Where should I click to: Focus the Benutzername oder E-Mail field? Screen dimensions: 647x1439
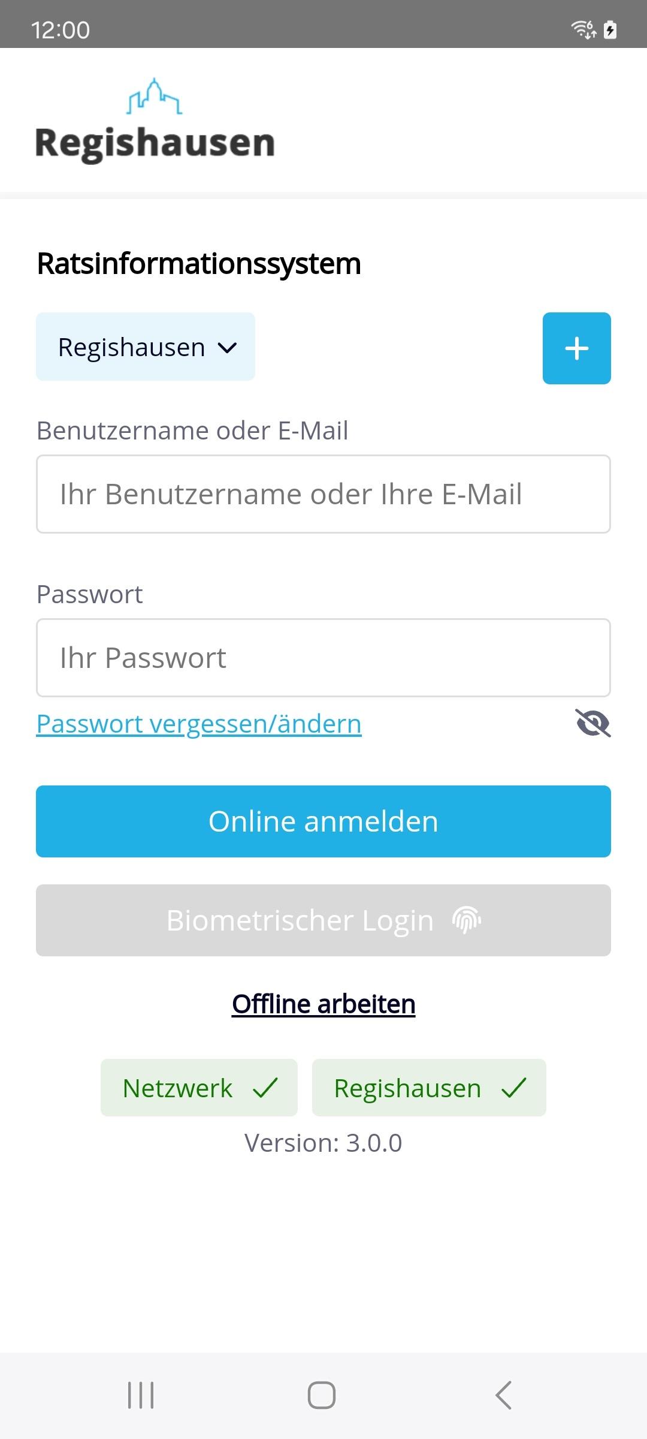pos(323,494)
